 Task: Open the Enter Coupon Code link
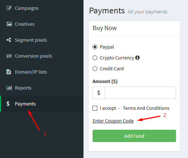(x=113, y=121)
